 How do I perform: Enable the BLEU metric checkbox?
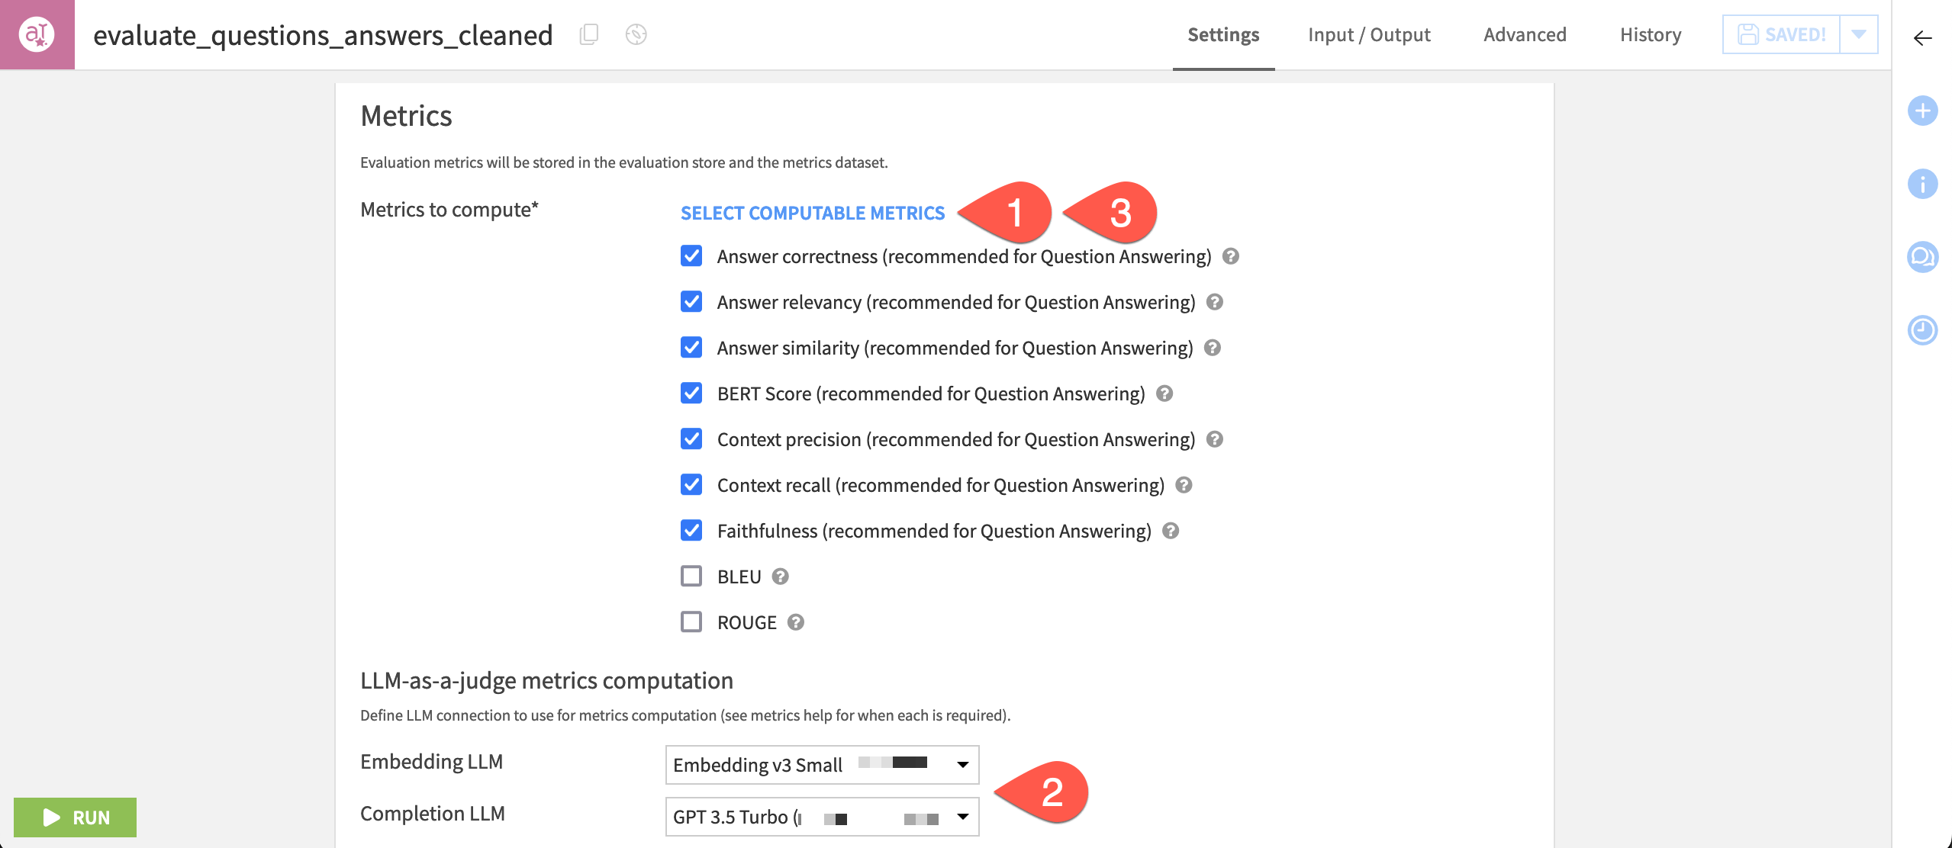click(x=691, y=576)
